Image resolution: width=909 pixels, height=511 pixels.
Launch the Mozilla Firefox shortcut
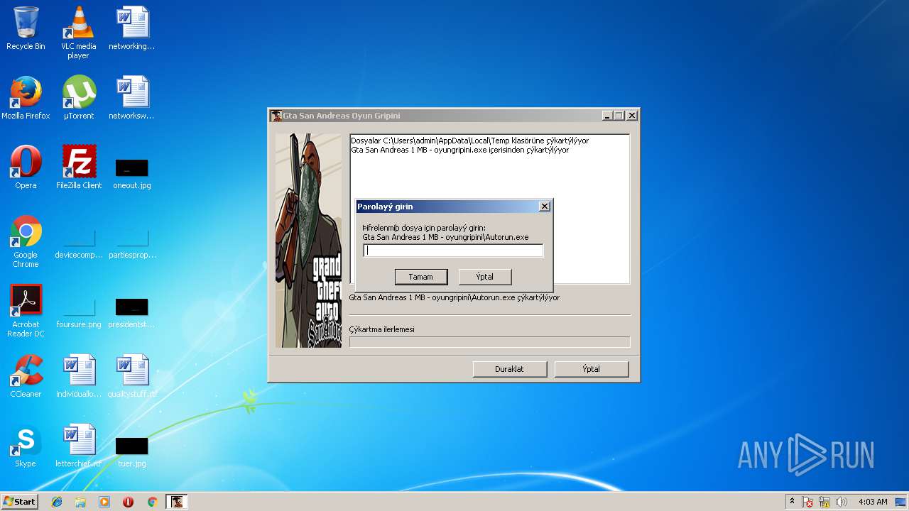click(26, 98)
